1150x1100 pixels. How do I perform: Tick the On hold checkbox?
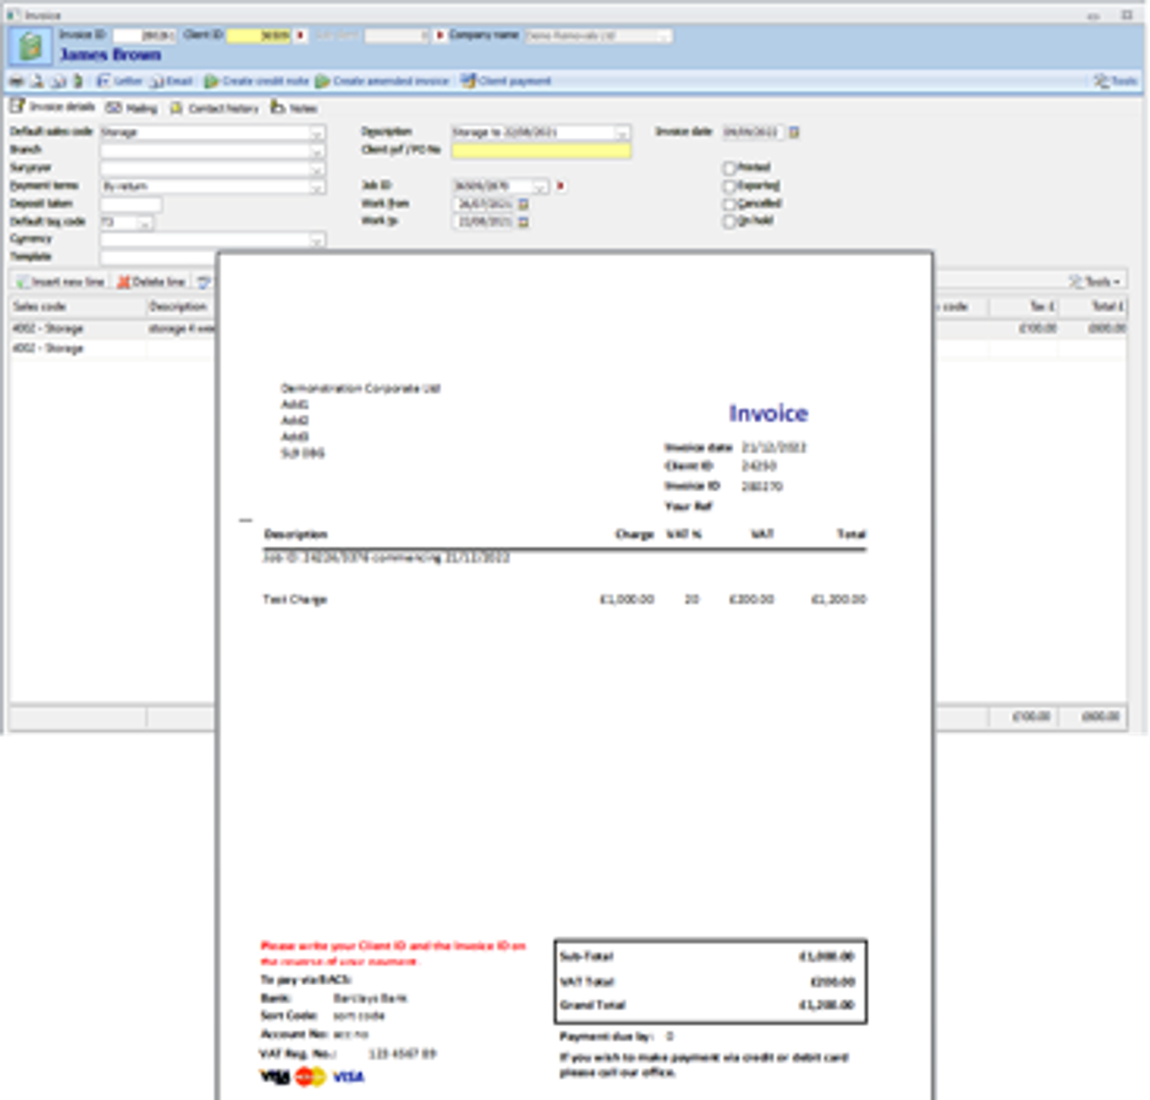click(729, 221)
